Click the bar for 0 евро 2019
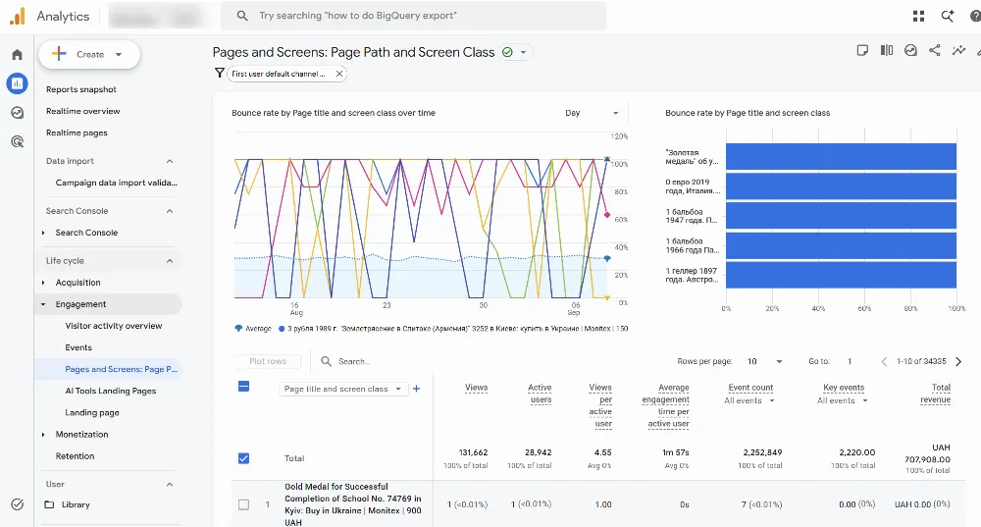The image size is (981, 527). click(x=841, y=185)
